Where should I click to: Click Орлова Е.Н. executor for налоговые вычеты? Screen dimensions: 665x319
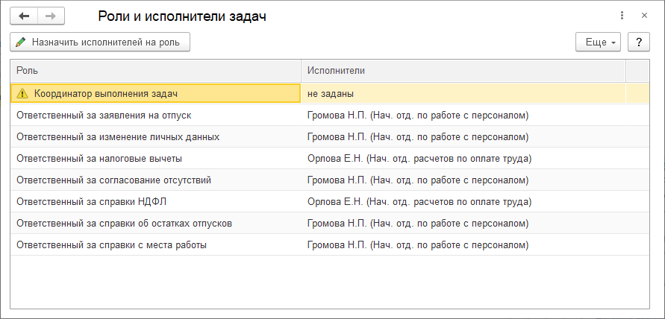point(419,158)
